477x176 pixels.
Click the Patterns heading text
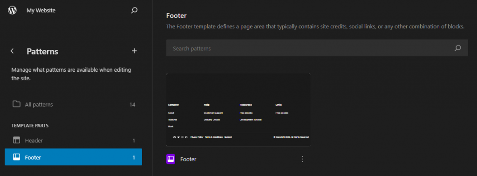(42, 51)
